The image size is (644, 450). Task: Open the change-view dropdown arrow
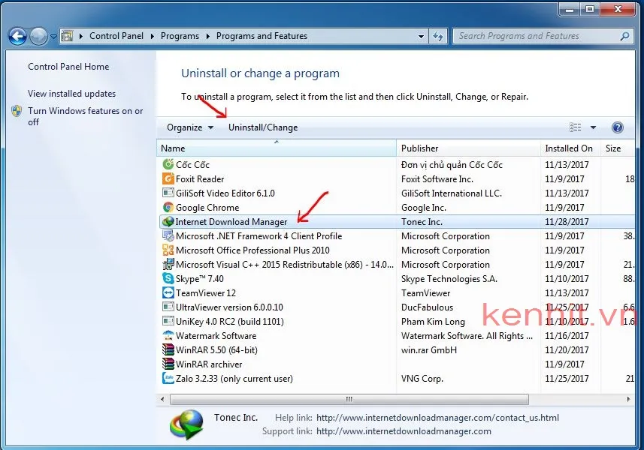(x=592, y=127)
